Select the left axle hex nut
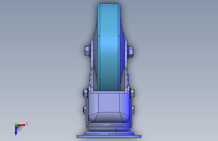Image resolution: width=218 pixels, height=141 pixels. 87,51
